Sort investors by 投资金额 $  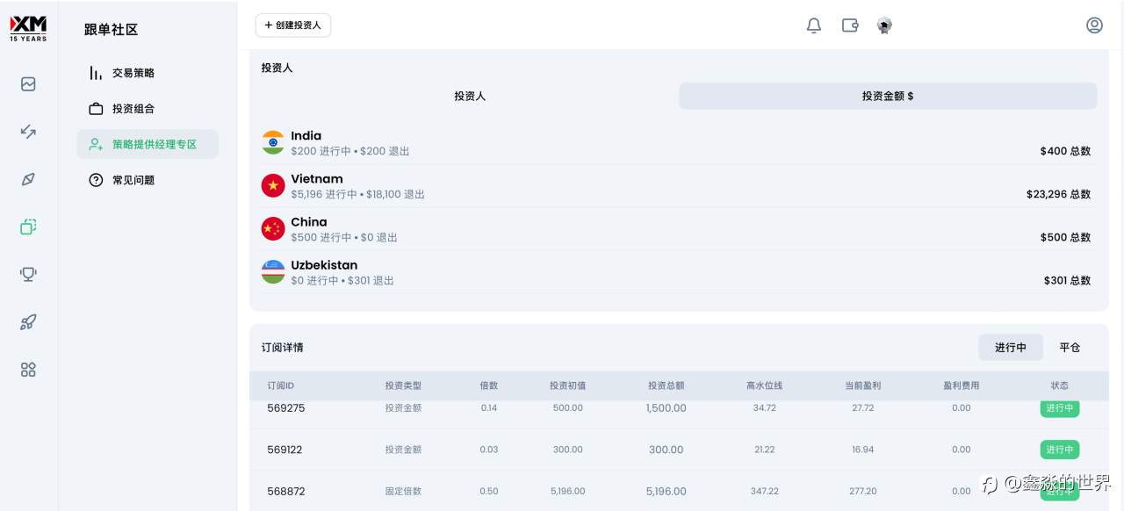click(x=887, y=96)
